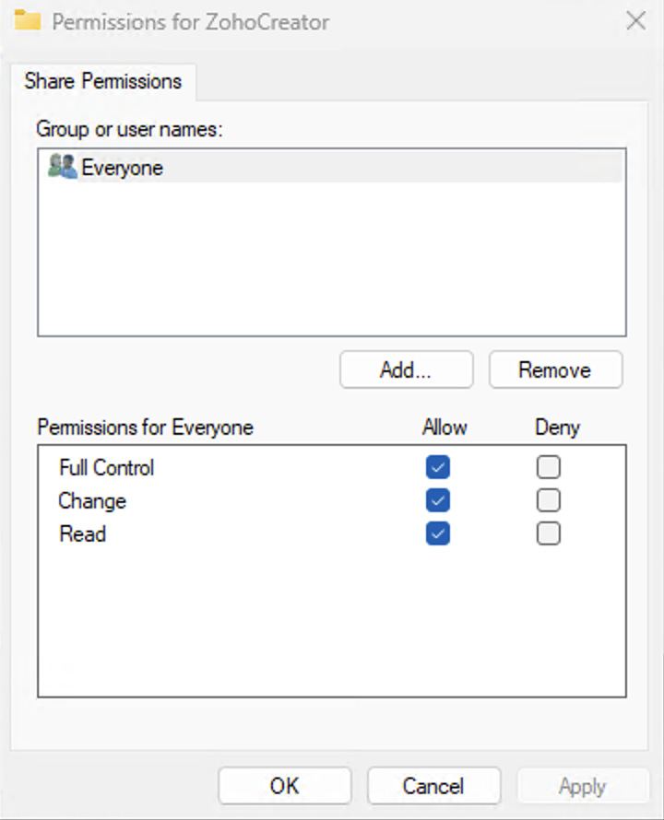Confirm with the OK button

pyautogui.click(x=285, y=786)
